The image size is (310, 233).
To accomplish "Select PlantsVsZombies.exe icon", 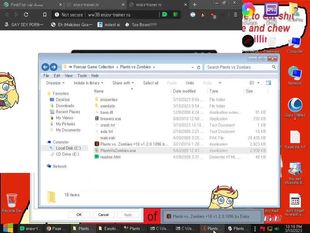I will point(97,150).
